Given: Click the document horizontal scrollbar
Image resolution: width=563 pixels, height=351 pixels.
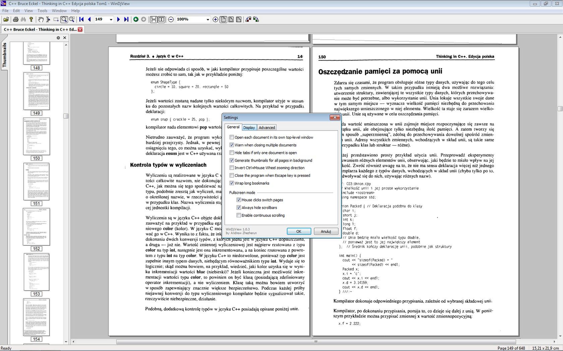Looking at the screenshot, I should coord(316,342).
